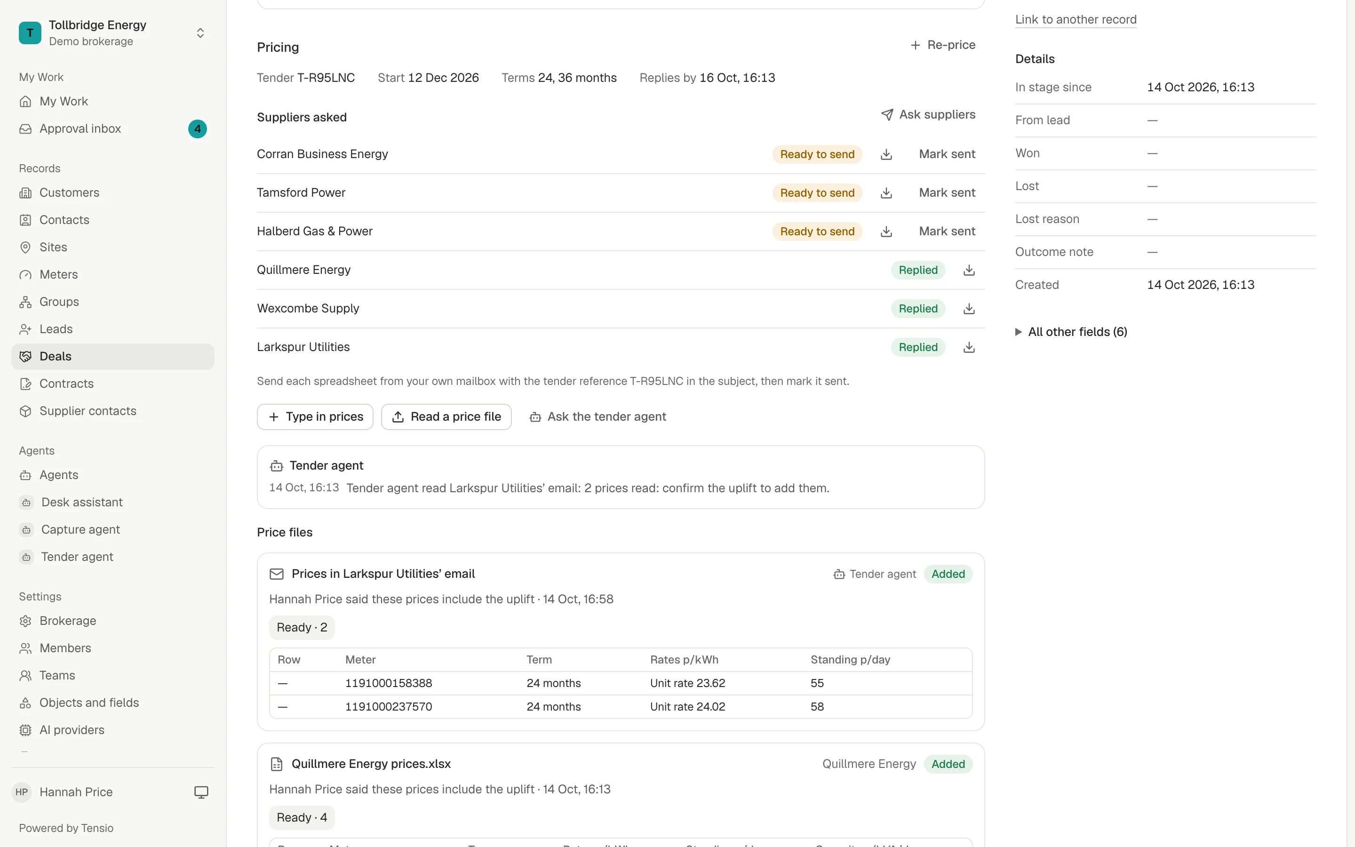1355x847 pixels.
Task: Click the Approval inbox count badge
Action: [x=197, y=129]
